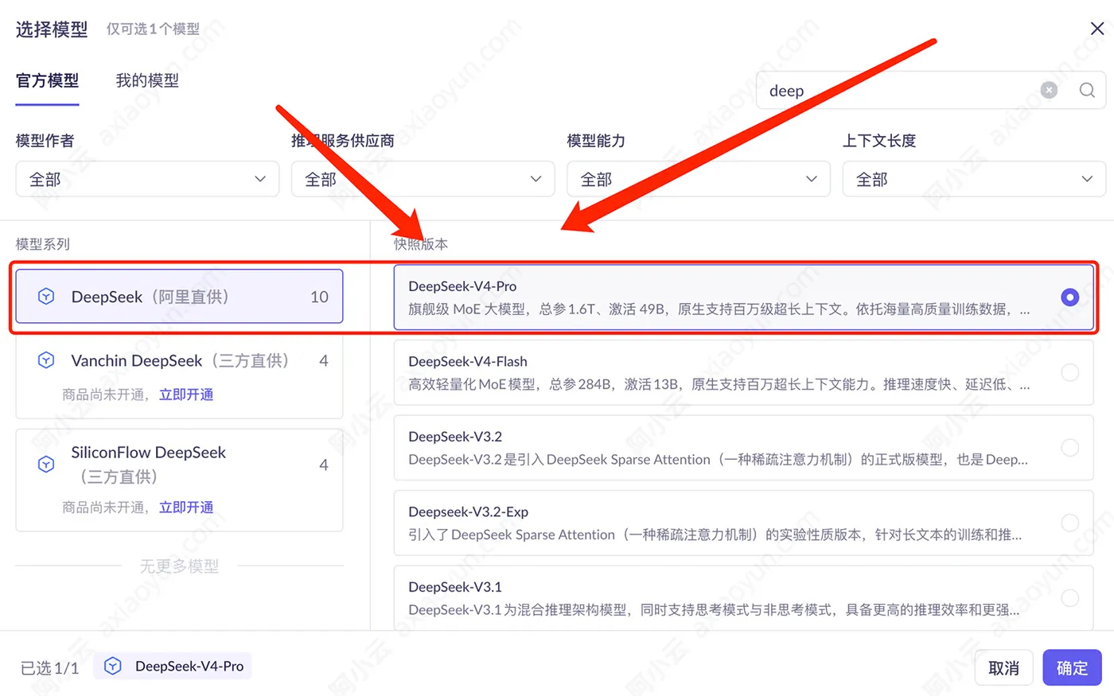Click the magnifier search icon
Viewport: 1114px width, 696px height.
(1087, 90)
